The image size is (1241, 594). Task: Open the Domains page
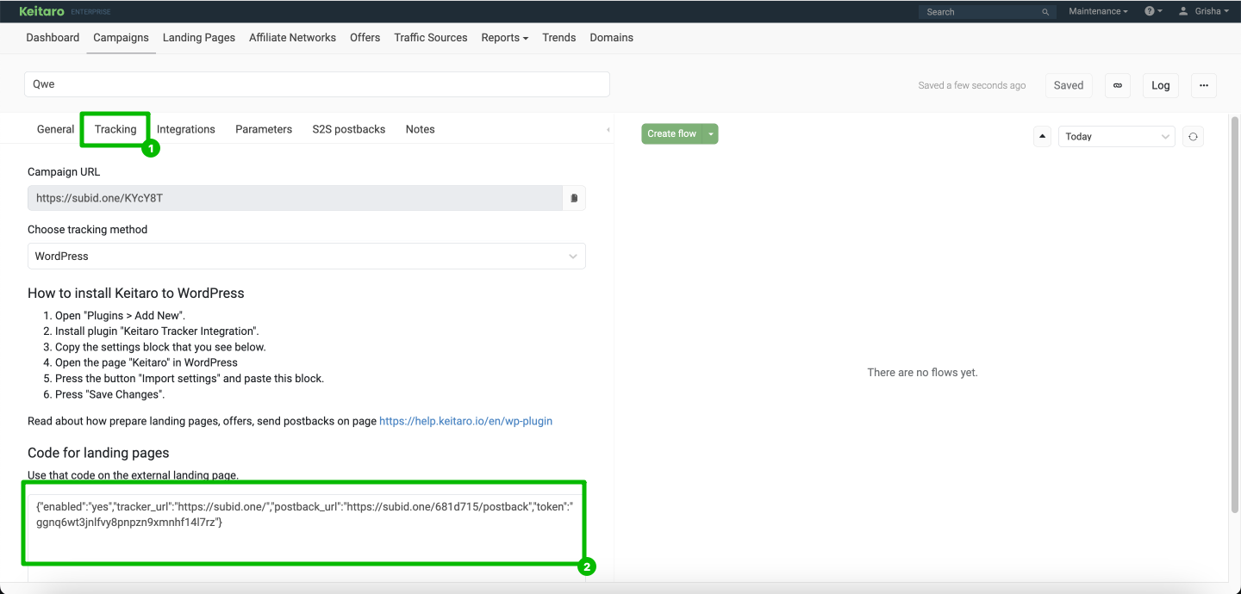[612, 38]
